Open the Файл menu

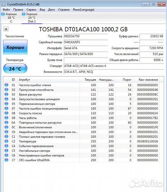tap(6, 10)
